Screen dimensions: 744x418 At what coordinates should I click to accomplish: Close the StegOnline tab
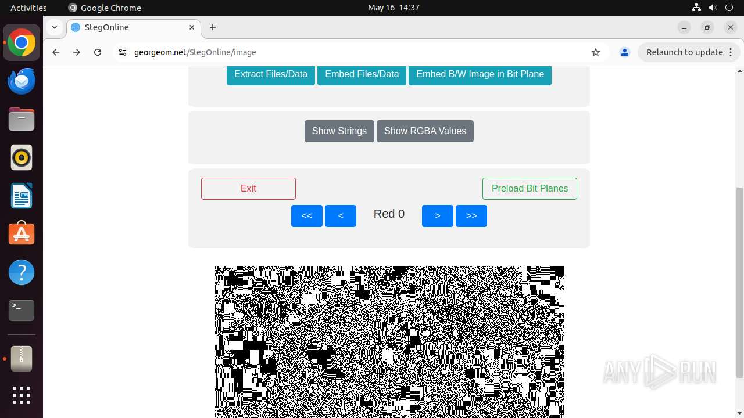pyautogui.click(x=192, y=27)
